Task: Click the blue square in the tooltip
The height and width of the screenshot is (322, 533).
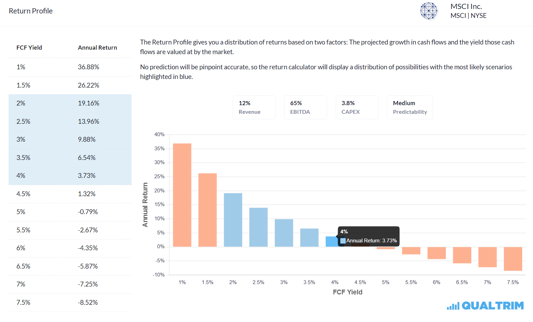Action: (343, 241)
